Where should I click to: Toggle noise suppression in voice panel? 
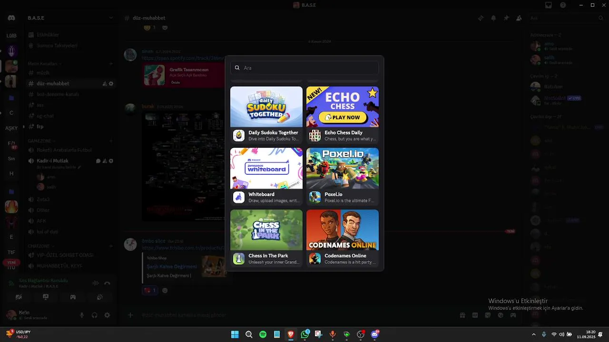[96, 283]
